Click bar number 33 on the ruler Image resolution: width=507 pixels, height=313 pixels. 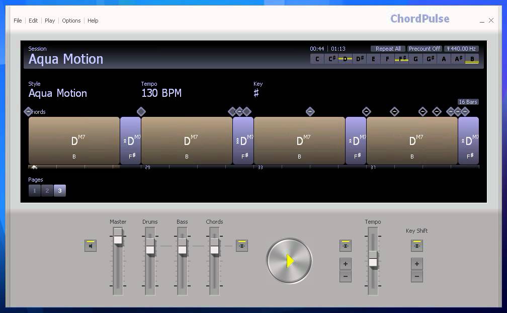[261, 168]
